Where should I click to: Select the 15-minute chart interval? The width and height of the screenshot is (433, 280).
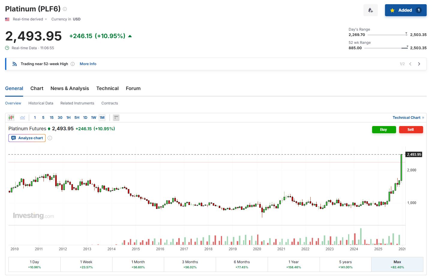click(52, 118)
